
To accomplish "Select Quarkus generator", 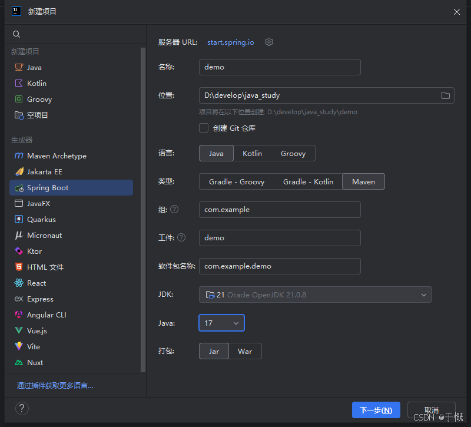I will [x=71, y=219].
